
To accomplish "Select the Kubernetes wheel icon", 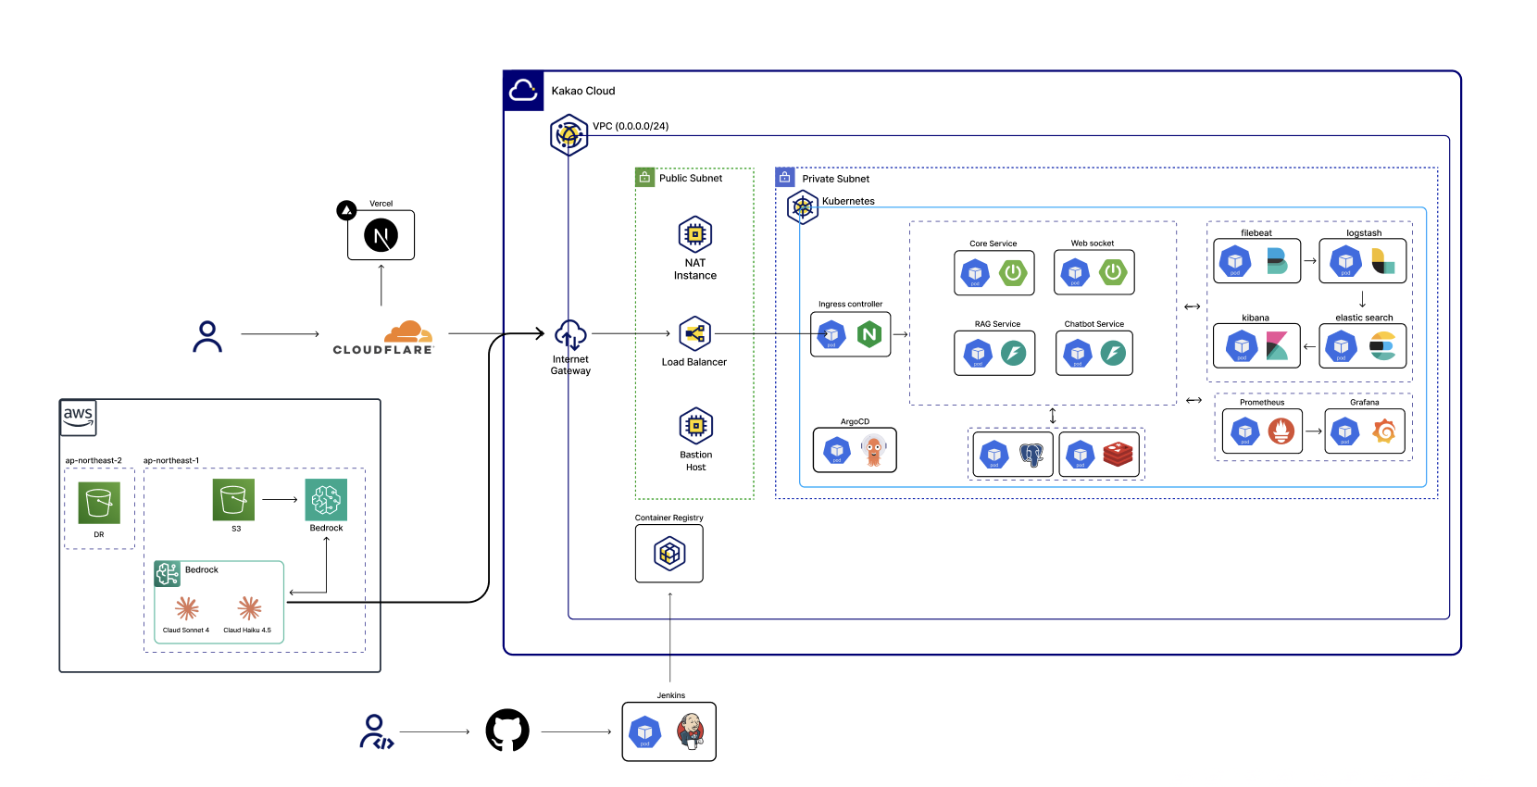I will pos(803,207).
